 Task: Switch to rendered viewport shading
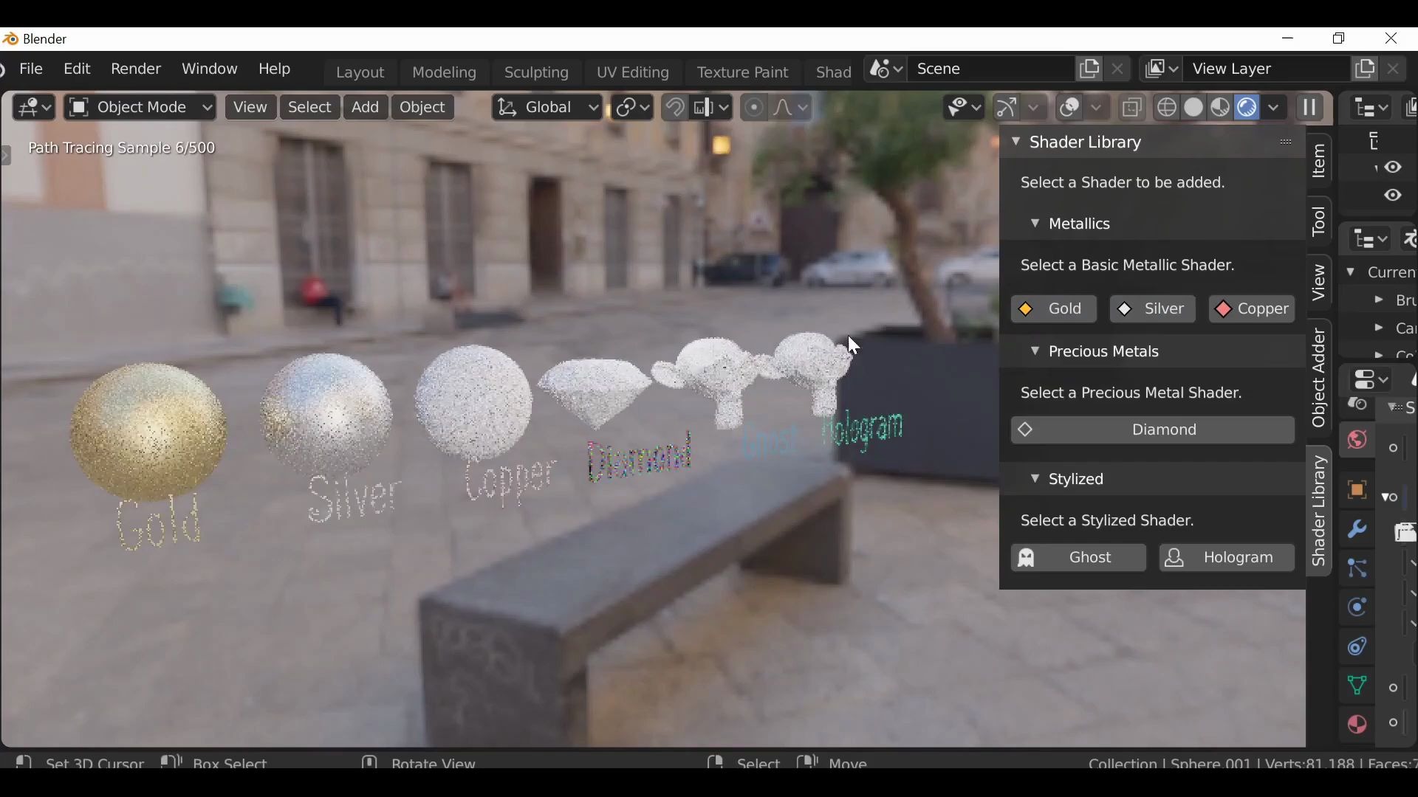1247,108
